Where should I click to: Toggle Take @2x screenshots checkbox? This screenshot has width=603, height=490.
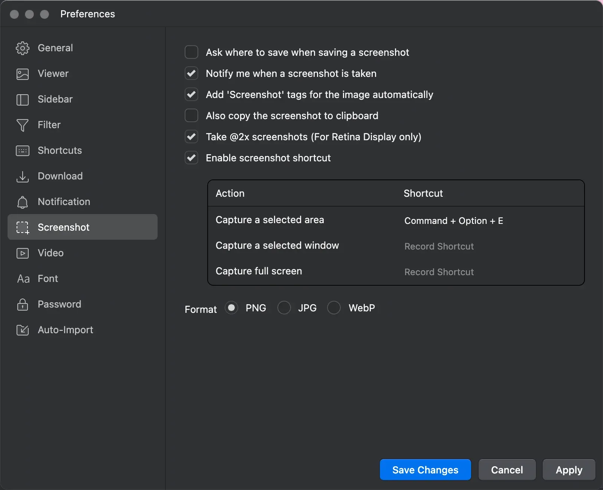point(191,136)
